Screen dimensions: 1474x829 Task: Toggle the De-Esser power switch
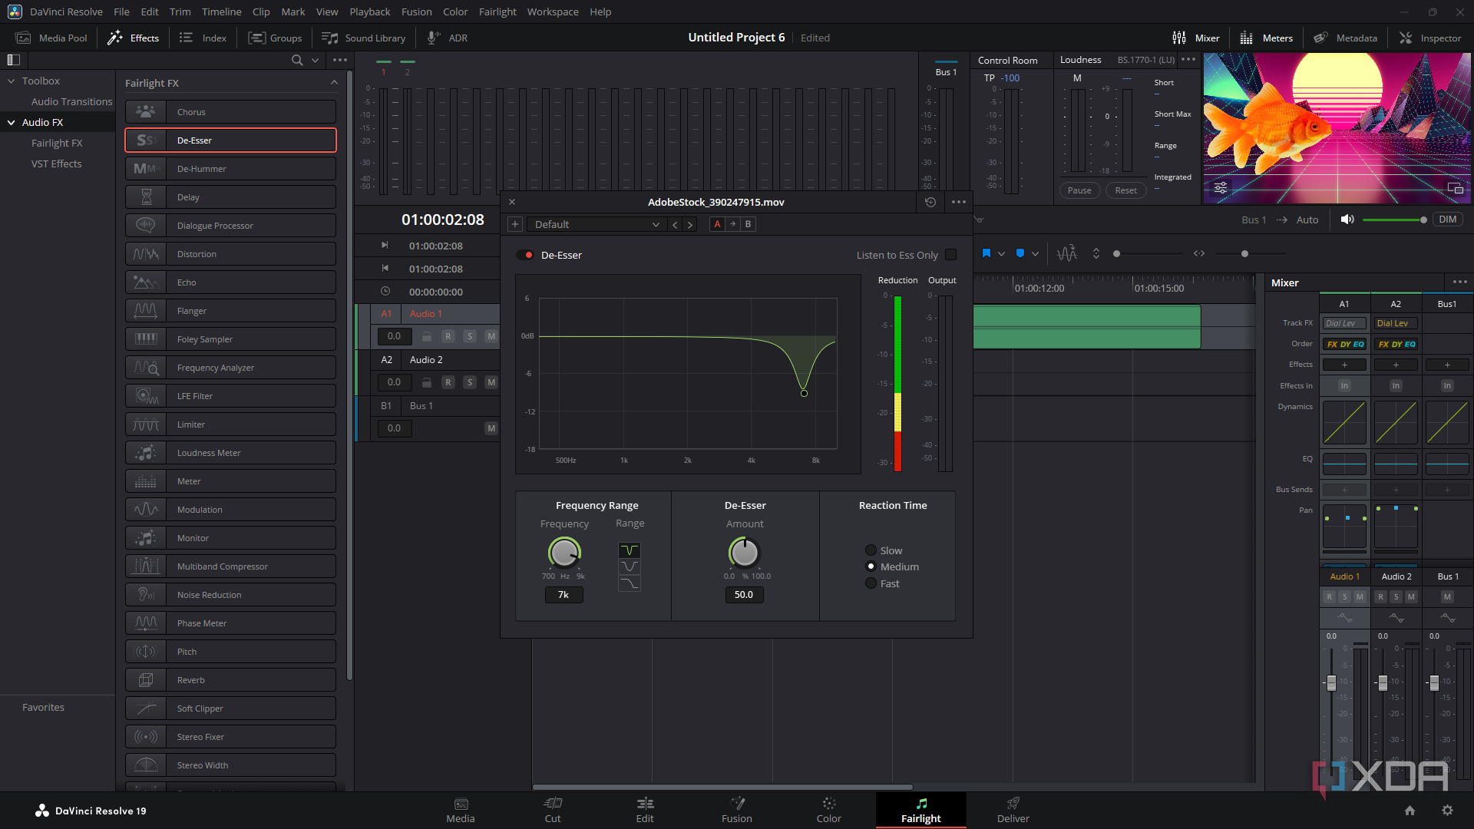pyautogui.click(x=526, y=255)
